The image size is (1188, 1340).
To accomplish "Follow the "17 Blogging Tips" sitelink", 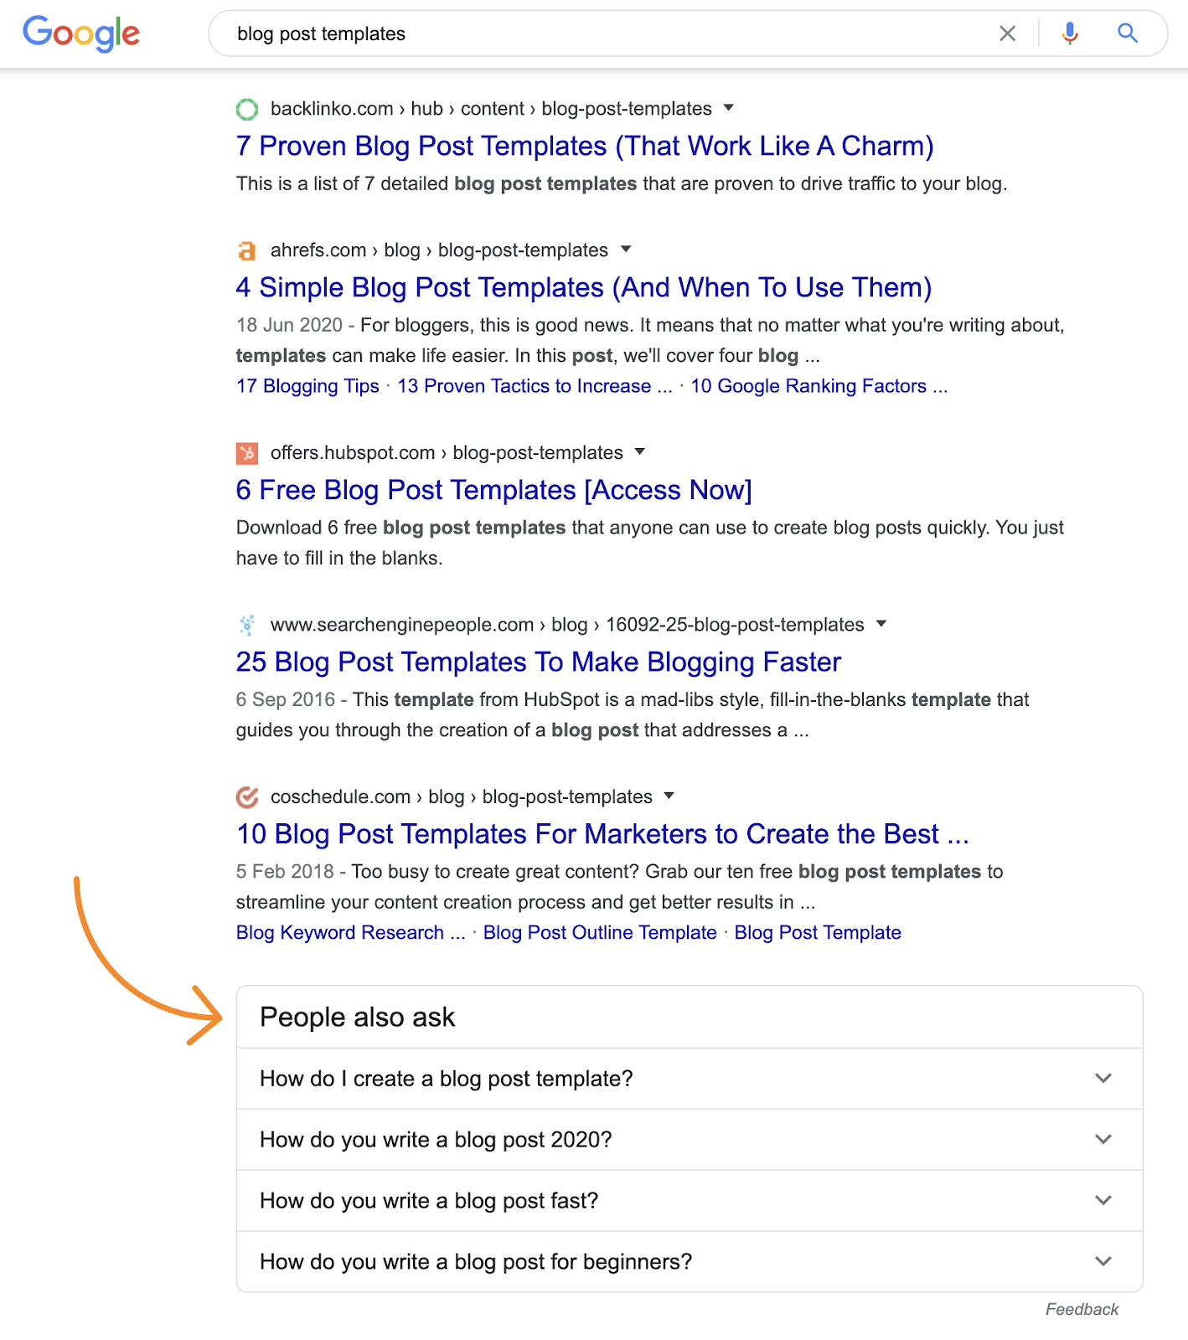I will 307,386.
